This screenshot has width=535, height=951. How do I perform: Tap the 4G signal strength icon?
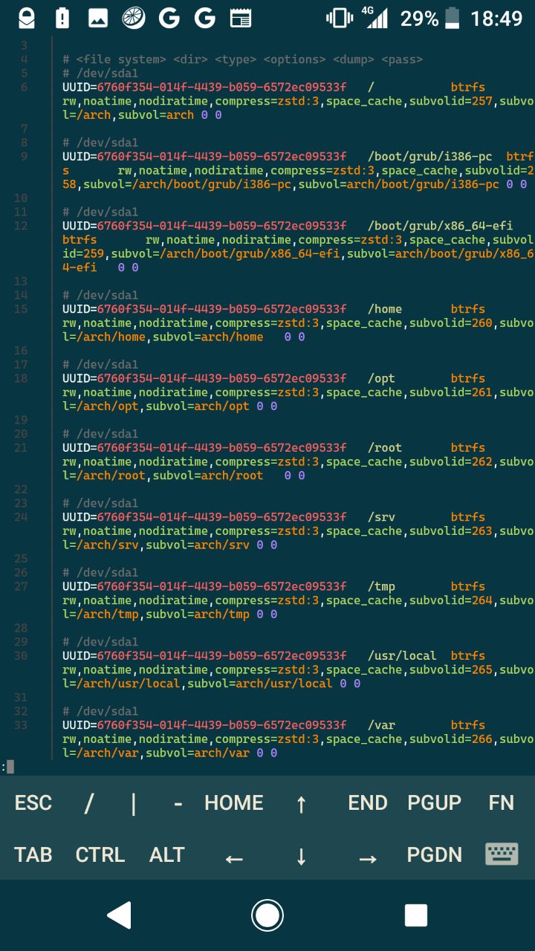376,18
